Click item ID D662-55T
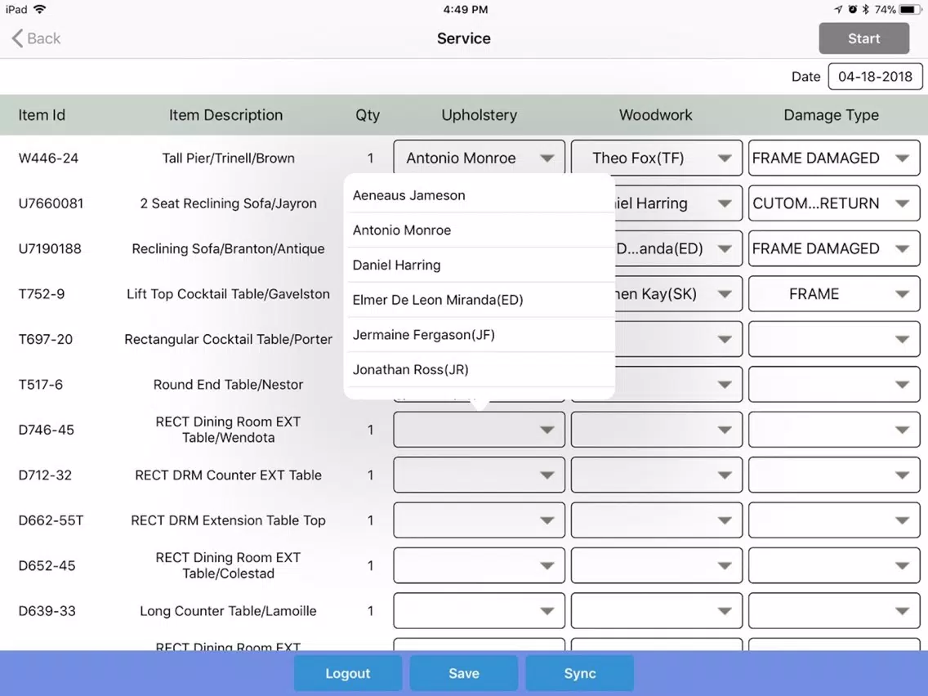Viewport: 928px width, 696px height. [x=51, y=520]
